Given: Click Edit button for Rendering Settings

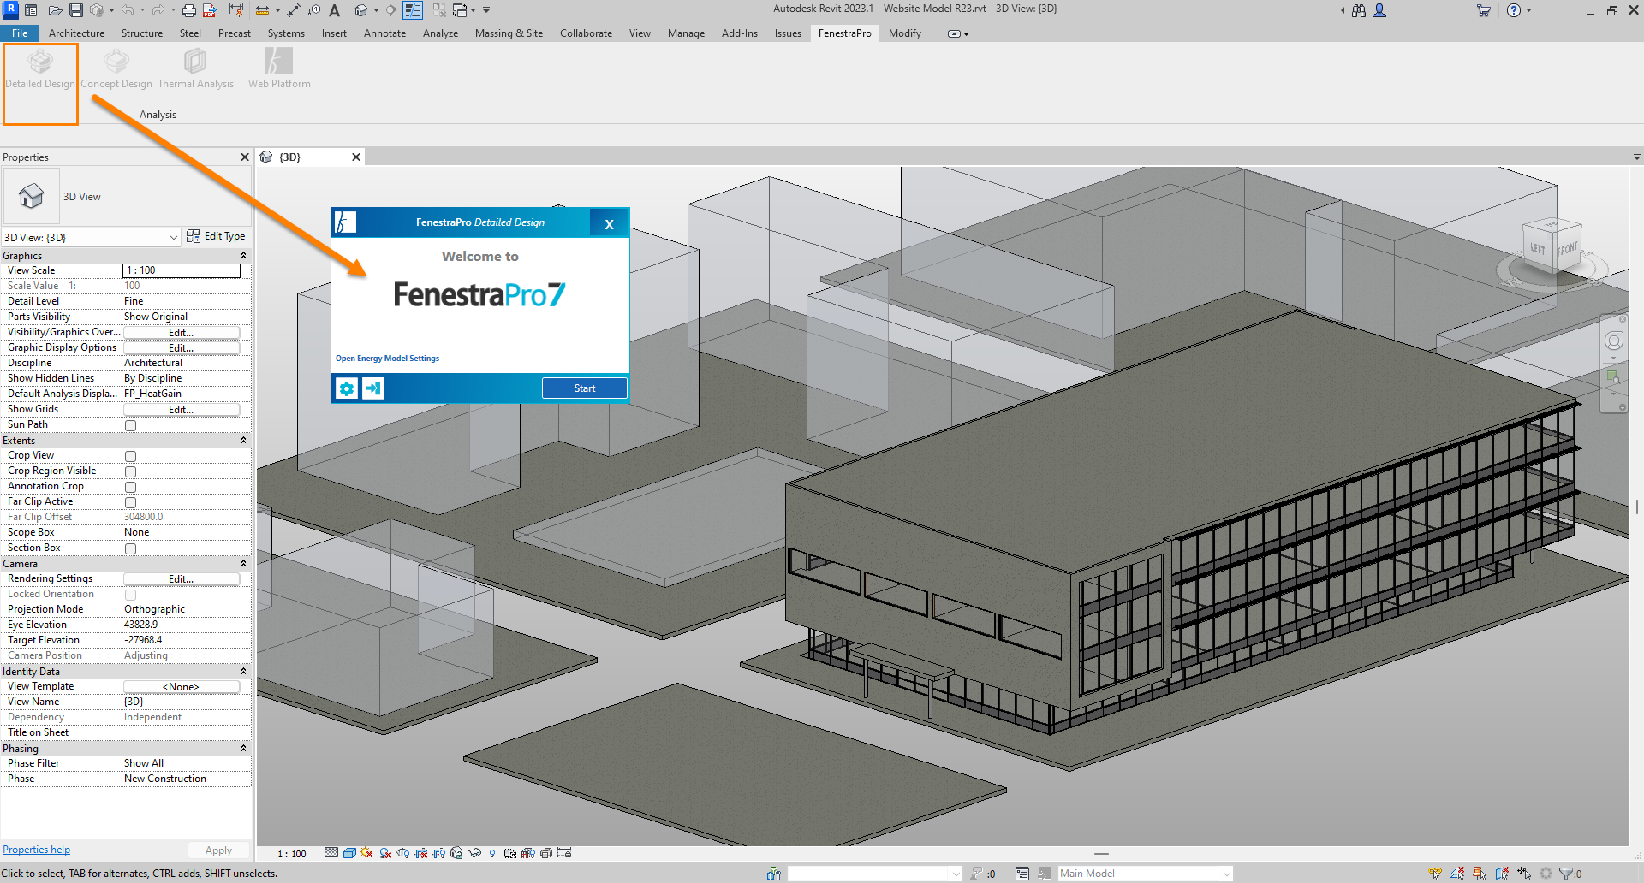Looking at the screenshot, I should tap(181, 578).
